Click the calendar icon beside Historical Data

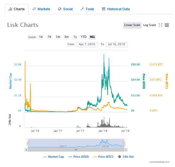(x=104, y=9)
